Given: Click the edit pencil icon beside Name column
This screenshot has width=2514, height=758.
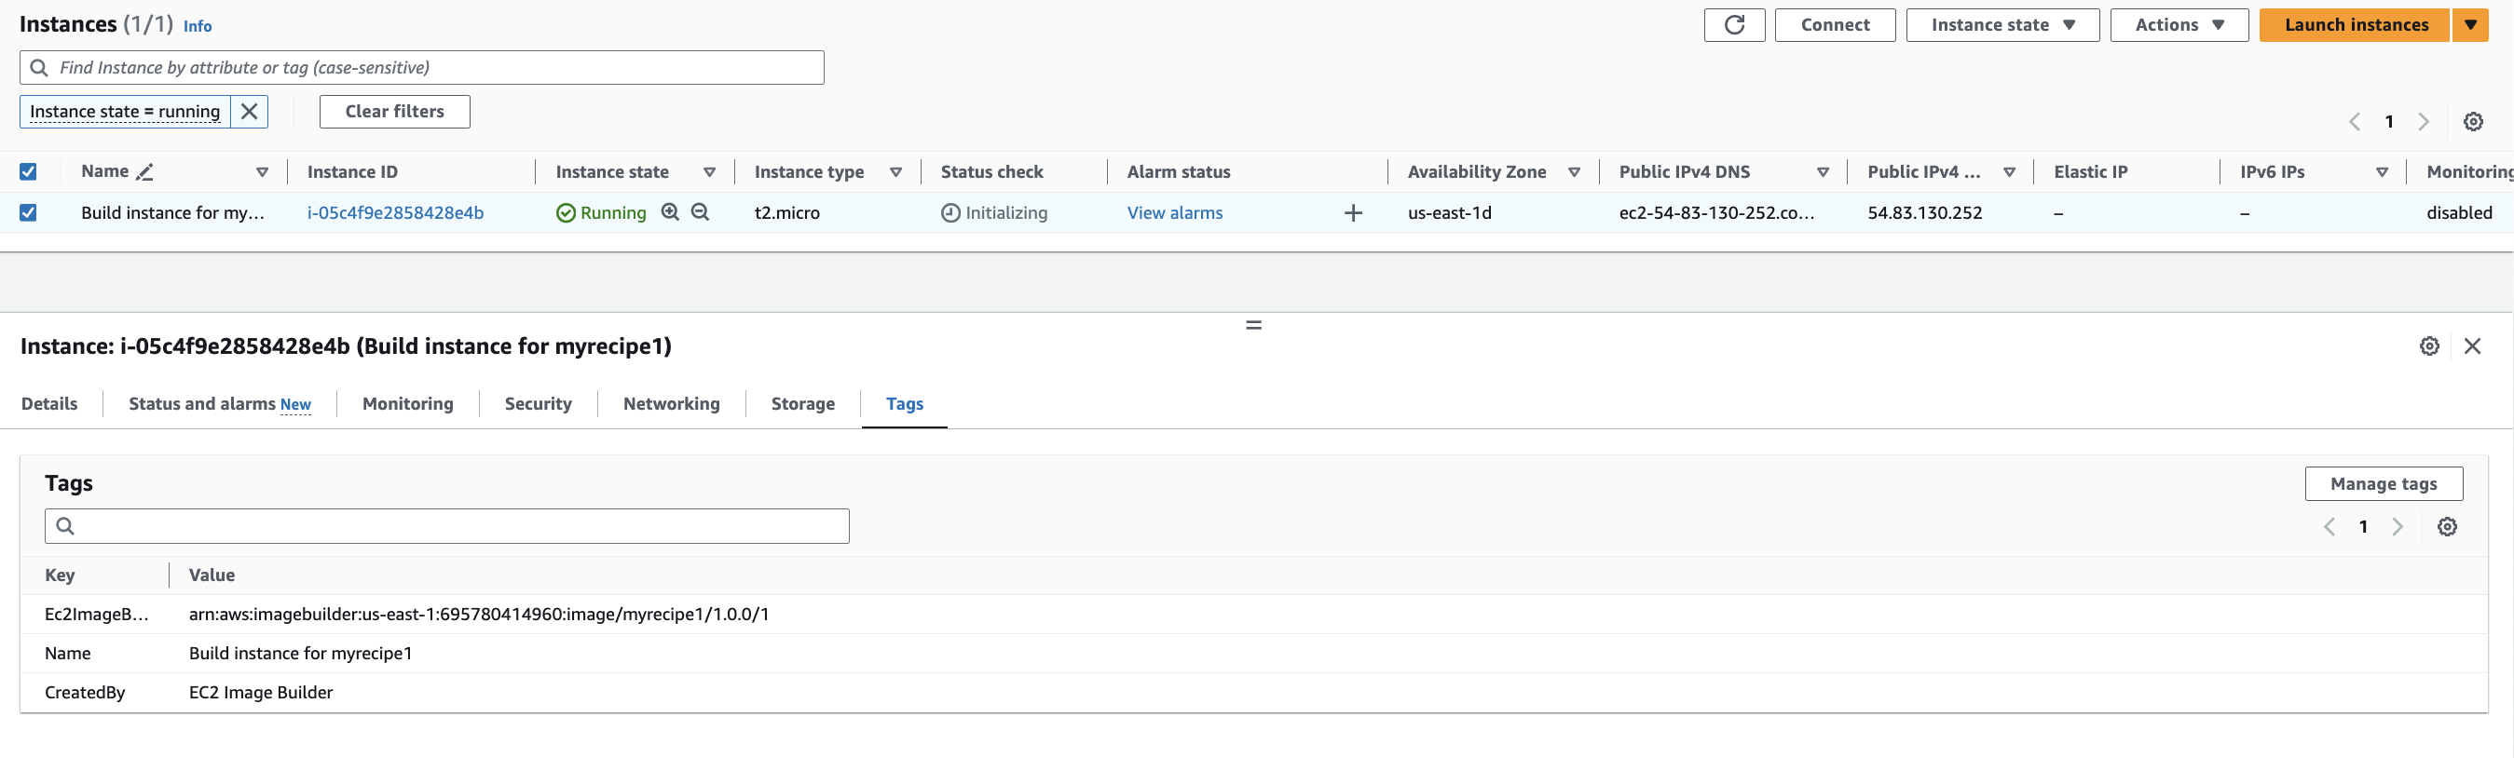Looking at the screenshot, I should (x=145, y=172).
